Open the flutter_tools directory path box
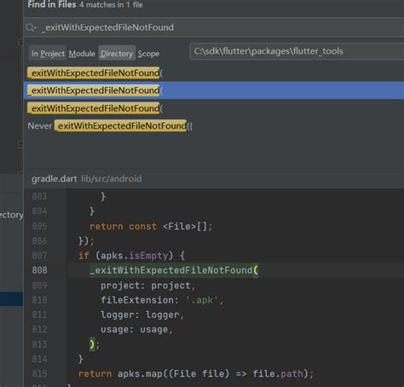 pyautogui.click(x=297, y=51)
